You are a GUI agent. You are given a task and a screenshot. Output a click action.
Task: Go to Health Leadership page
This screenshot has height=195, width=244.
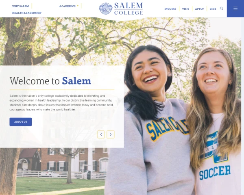pyautogui.click(x=27, y=13)
